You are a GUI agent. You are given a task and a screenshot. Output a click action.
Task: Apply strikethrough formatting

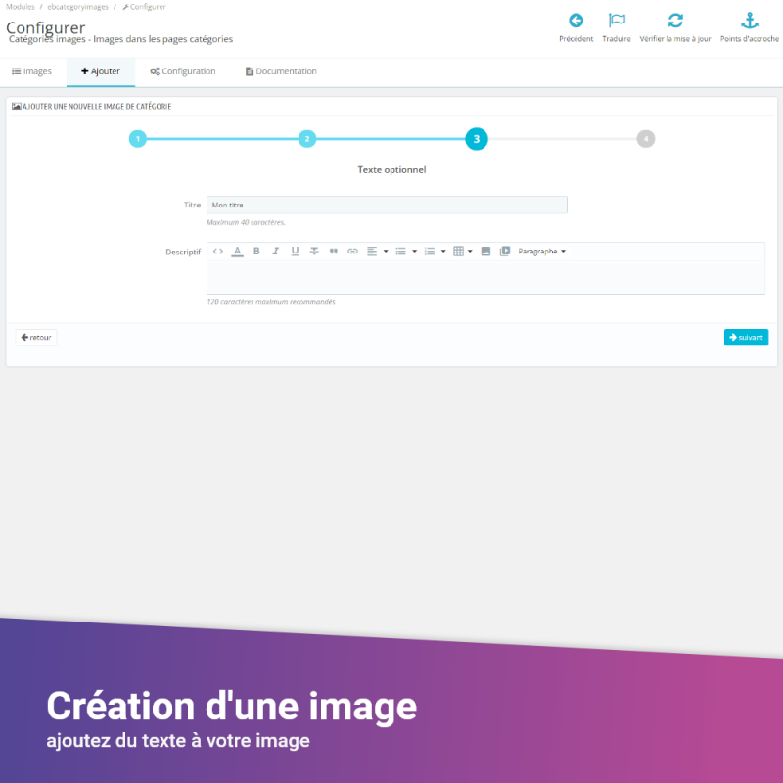[314, 252]
